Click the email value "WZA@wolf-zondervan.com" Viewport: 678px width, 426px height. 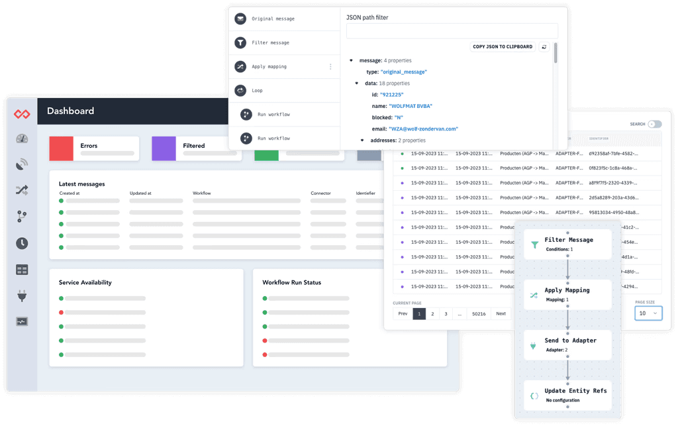click(x=423, y=129)
